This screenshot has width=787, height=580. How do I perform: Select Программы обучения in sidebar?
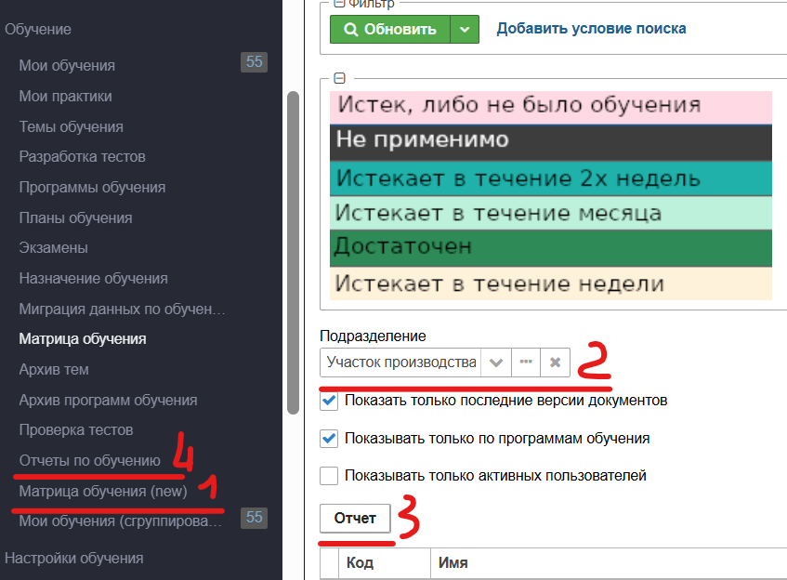tap(92, 188)
